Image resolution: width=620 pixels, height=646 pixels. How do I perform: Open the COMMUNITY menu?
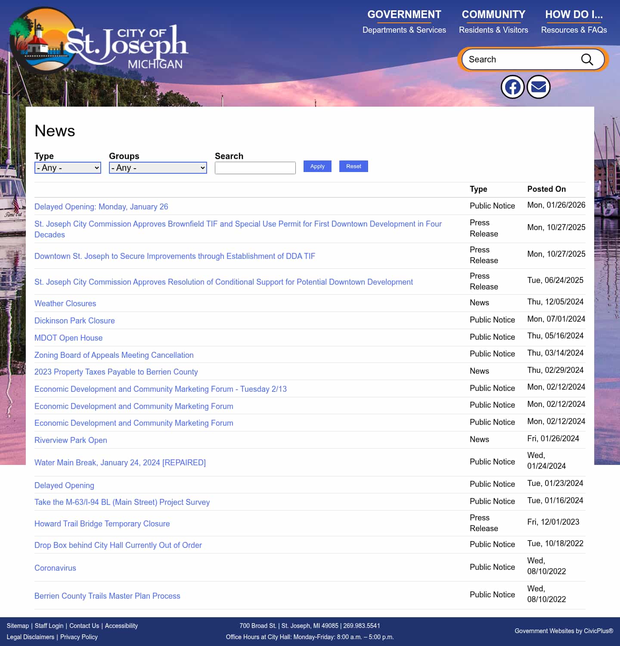click(493, 14)
